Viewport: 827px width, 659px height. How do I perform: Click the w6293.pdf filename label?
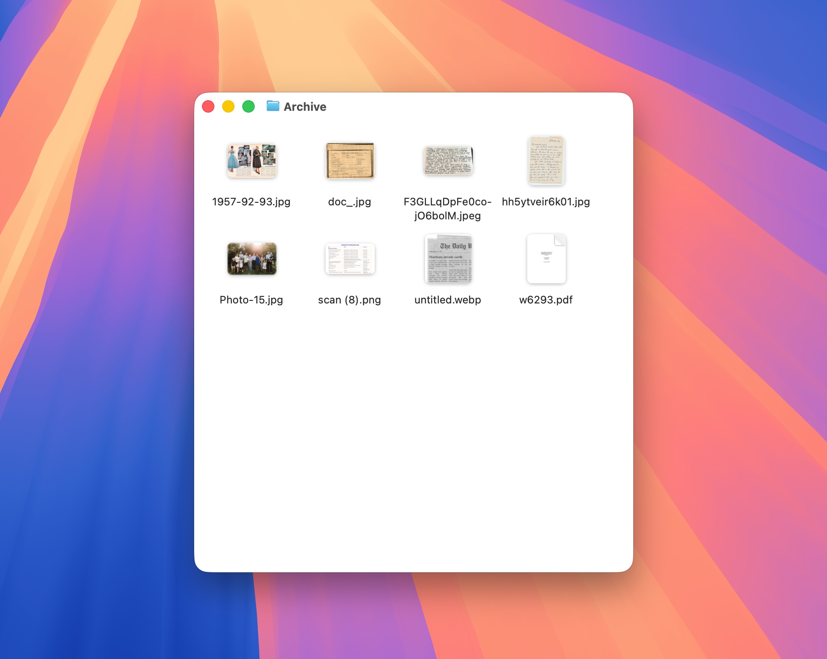coord(546,300)
